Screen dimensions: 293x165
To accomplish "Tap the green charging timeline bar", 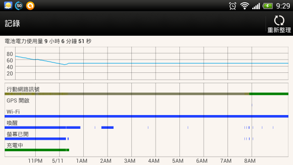I will point(37,150).
